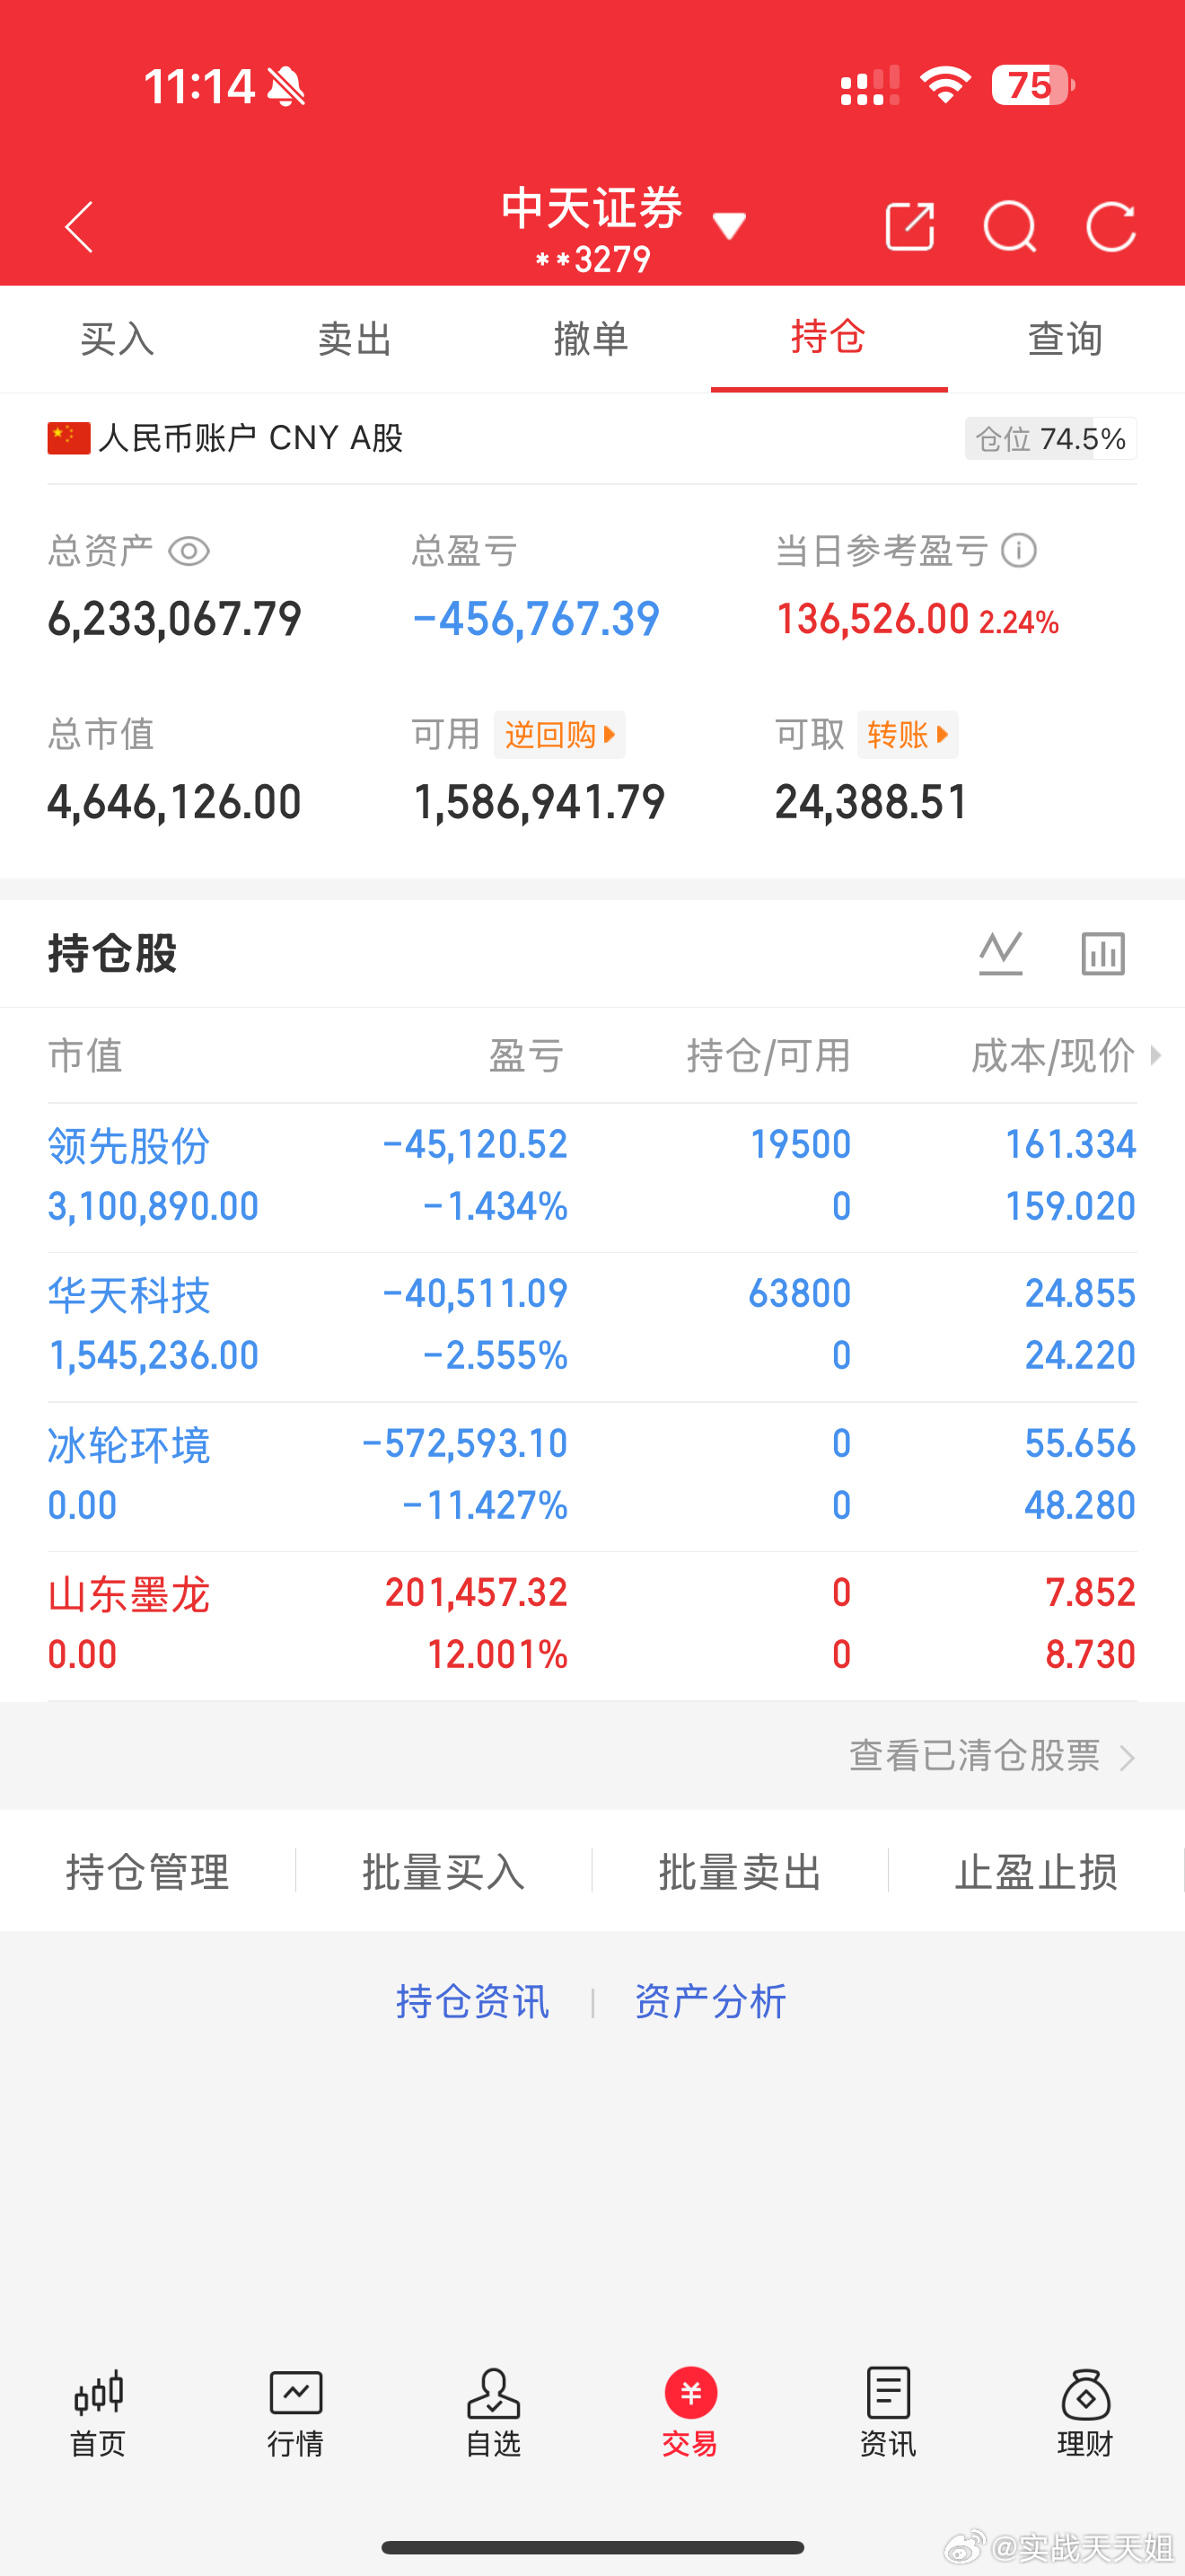Tap the 转账 button
Viewport: 1185px width, 2576px height.
(908, 735)
